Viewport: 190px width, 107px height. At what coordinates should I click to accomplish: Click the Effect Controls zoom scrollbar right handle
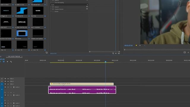119,52
